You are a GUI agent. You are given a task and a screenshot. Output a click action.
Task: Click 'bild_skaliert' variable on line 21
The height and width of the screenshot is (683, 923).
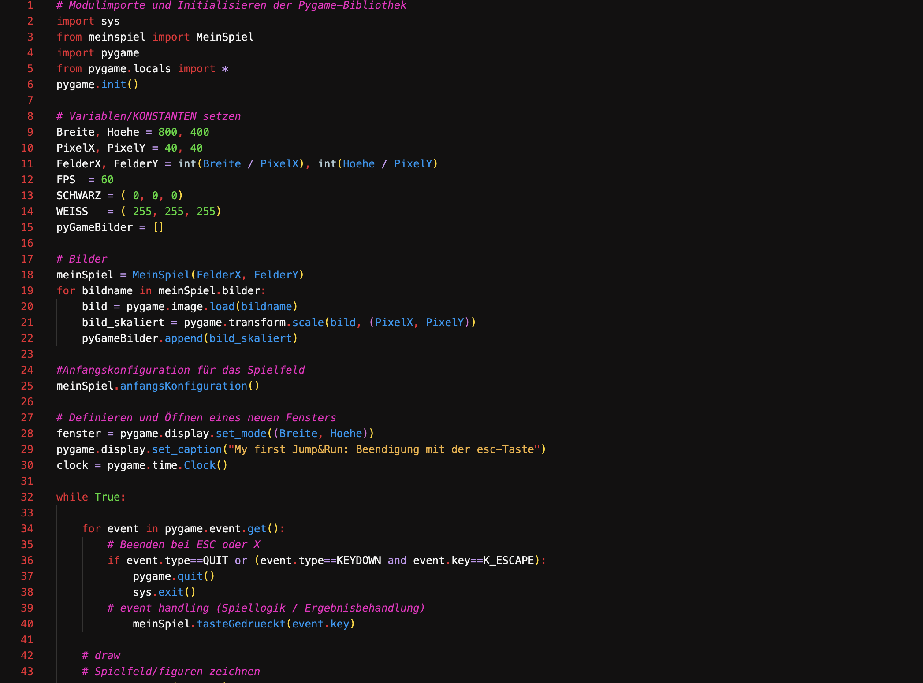click(x=123, y=323)
